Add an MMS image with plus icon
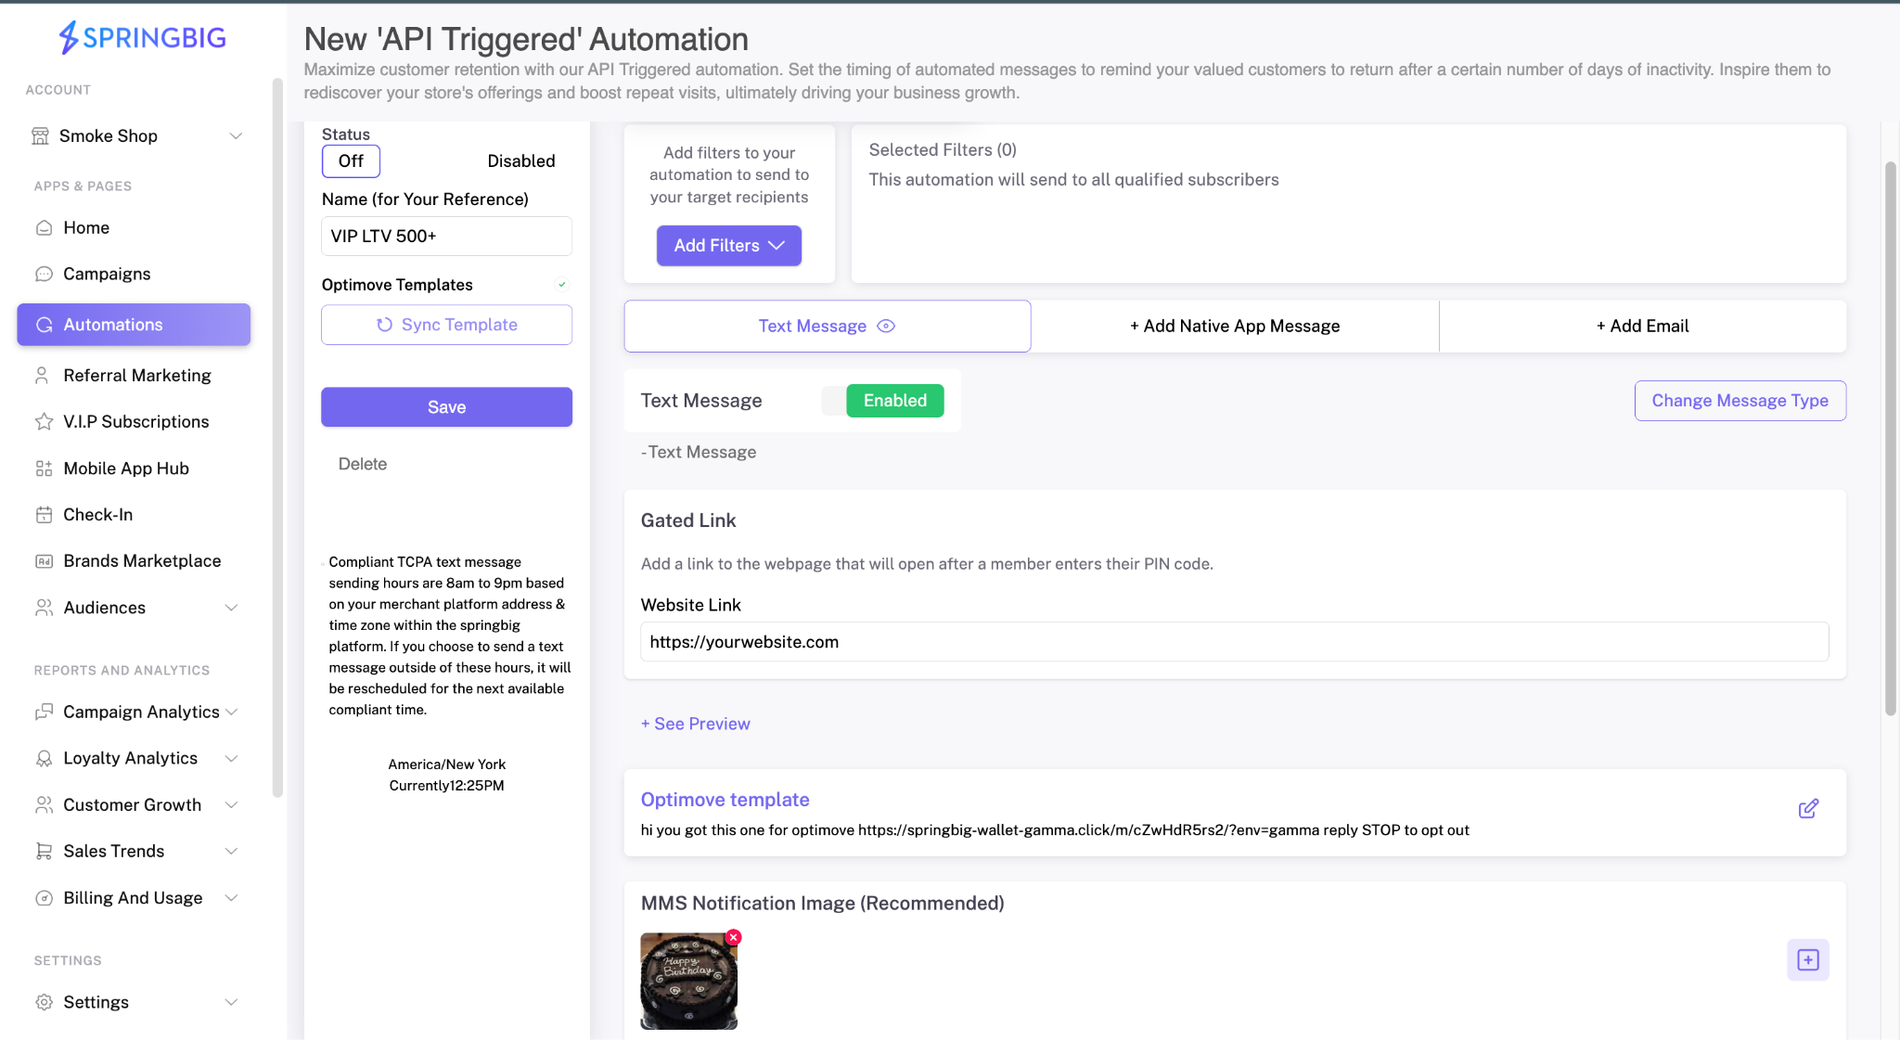 click(1808, 959)
